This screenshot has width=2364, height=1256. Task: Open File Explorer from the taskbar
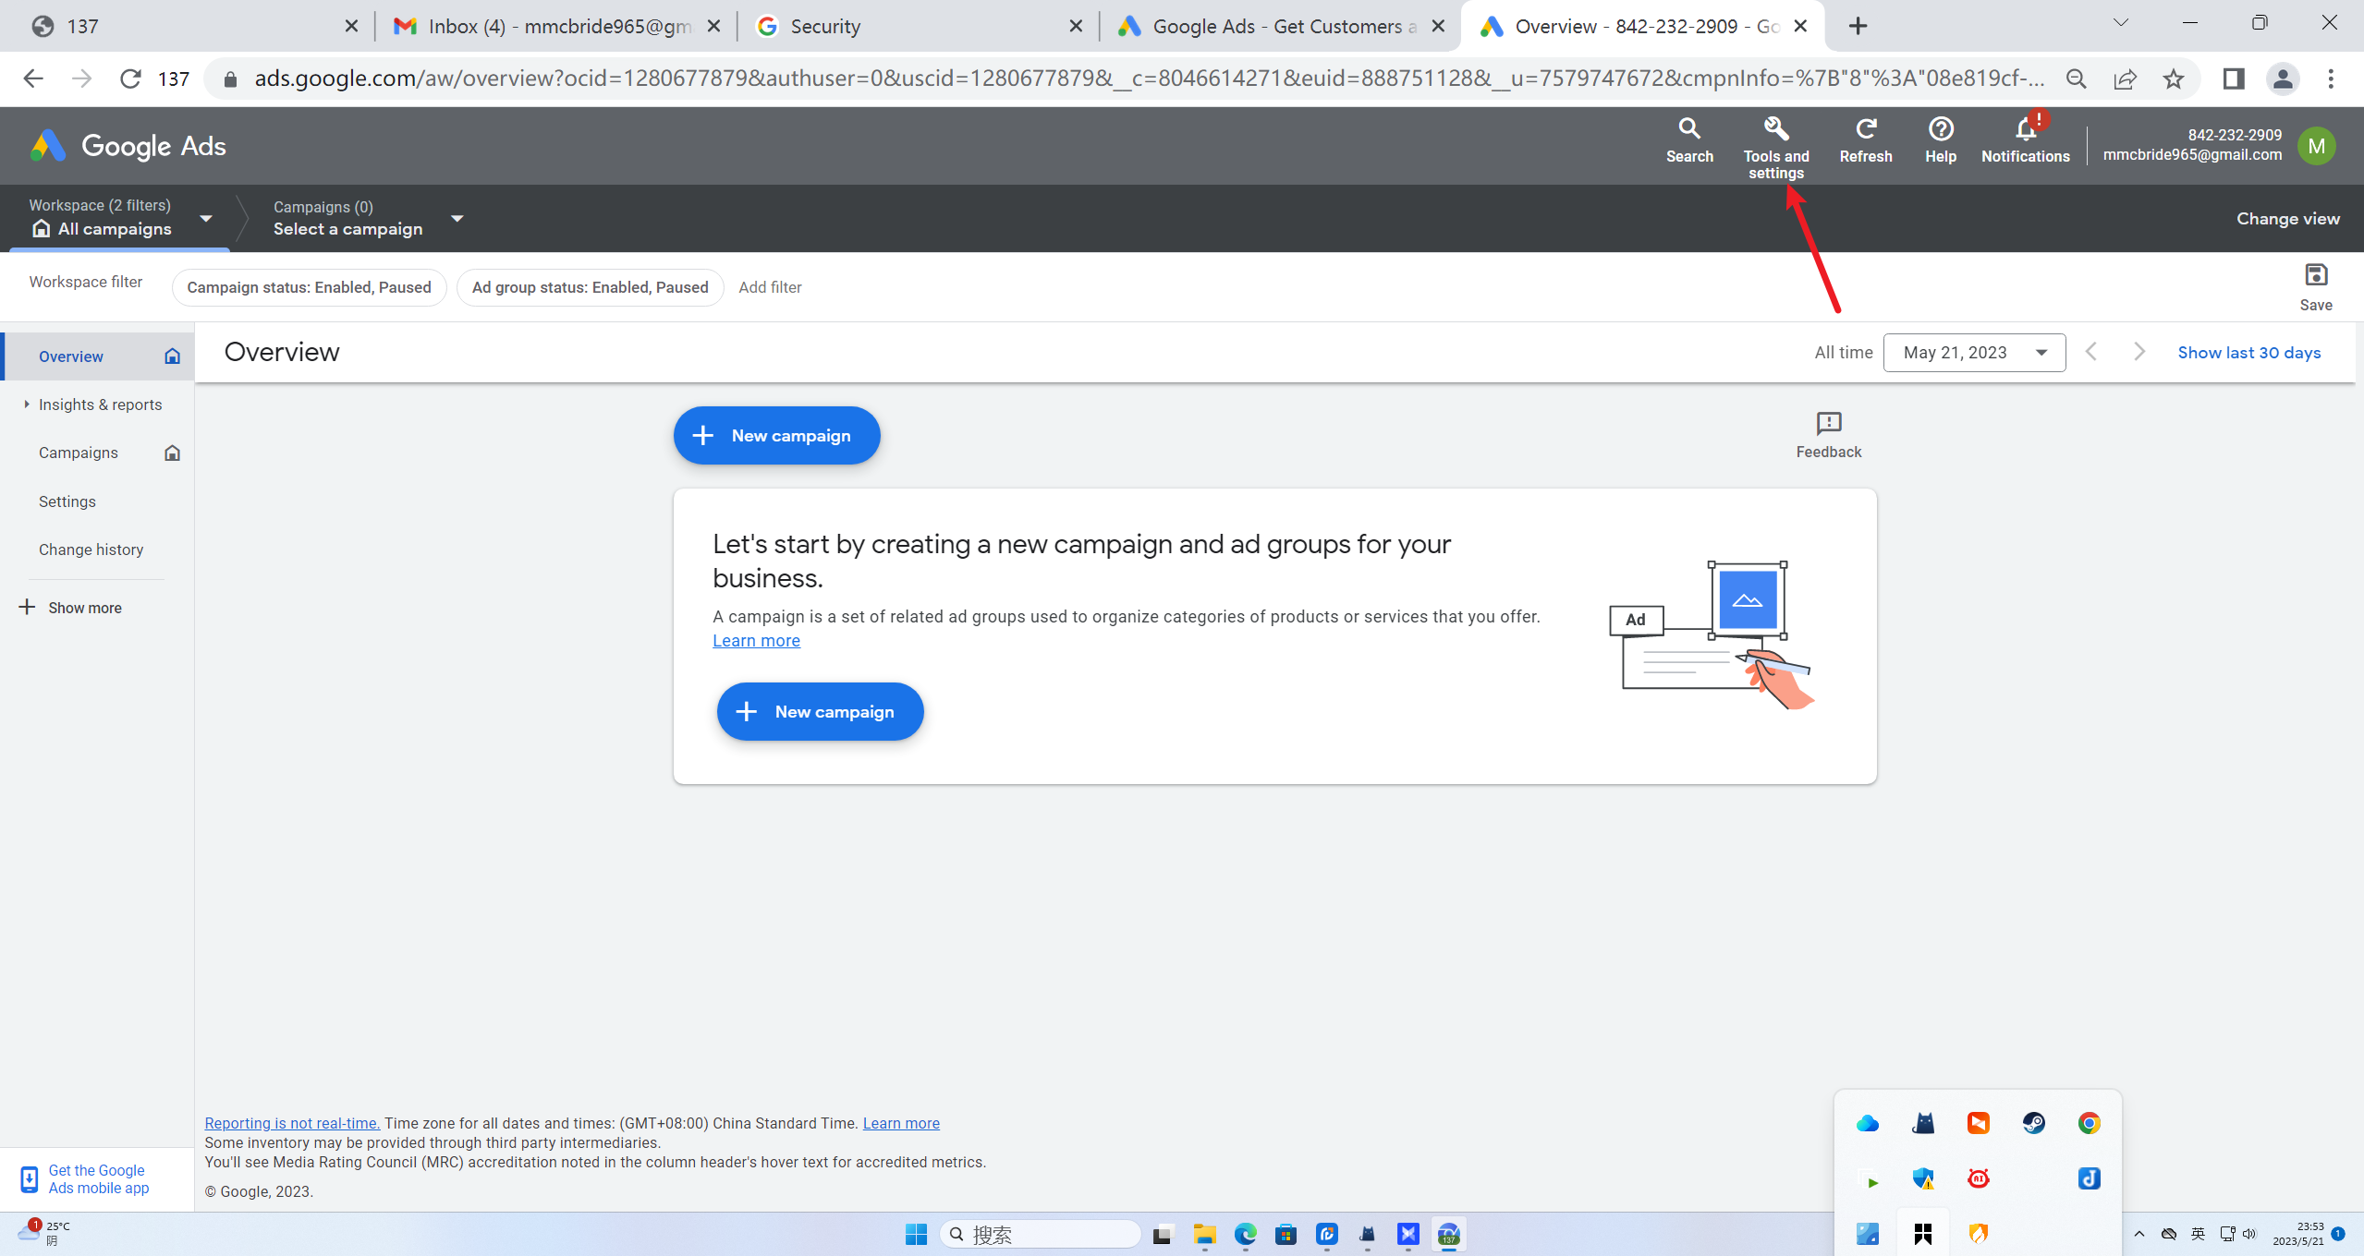pyautogui.click(x=1203, y=1235)
